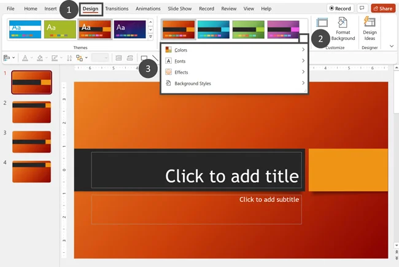Click the Arrange objects icon
The height and width of the screenshot is (267, 399).
79,58
